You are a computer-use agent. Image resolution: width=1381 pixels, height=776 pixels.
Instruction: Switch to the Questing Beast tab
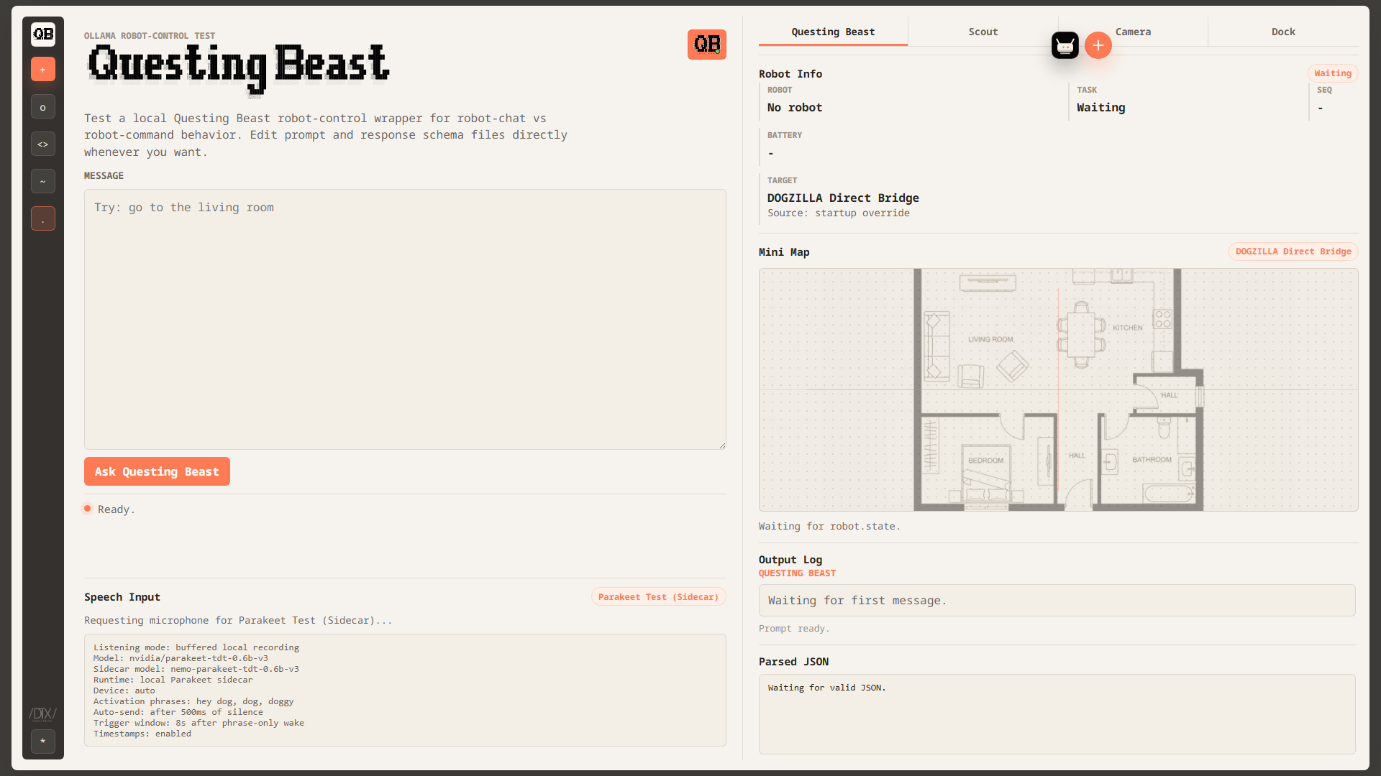pyautogui.click(x=833, y=32)
